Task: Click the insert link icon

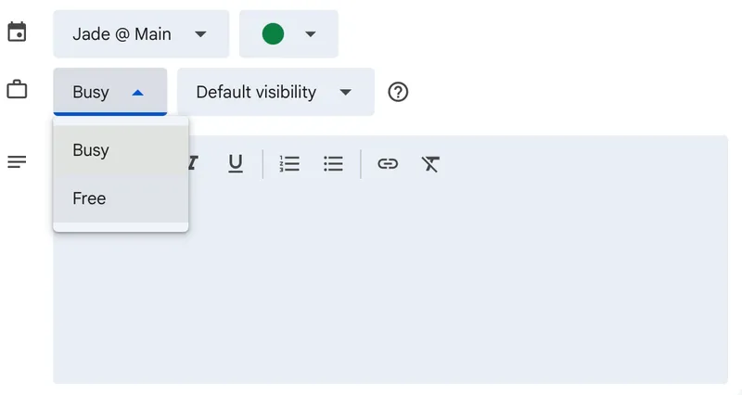Action: pos(388,164)
